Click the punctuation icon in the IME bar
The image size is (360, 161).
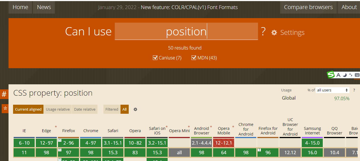pyautogui.click(x=351, y=75)
